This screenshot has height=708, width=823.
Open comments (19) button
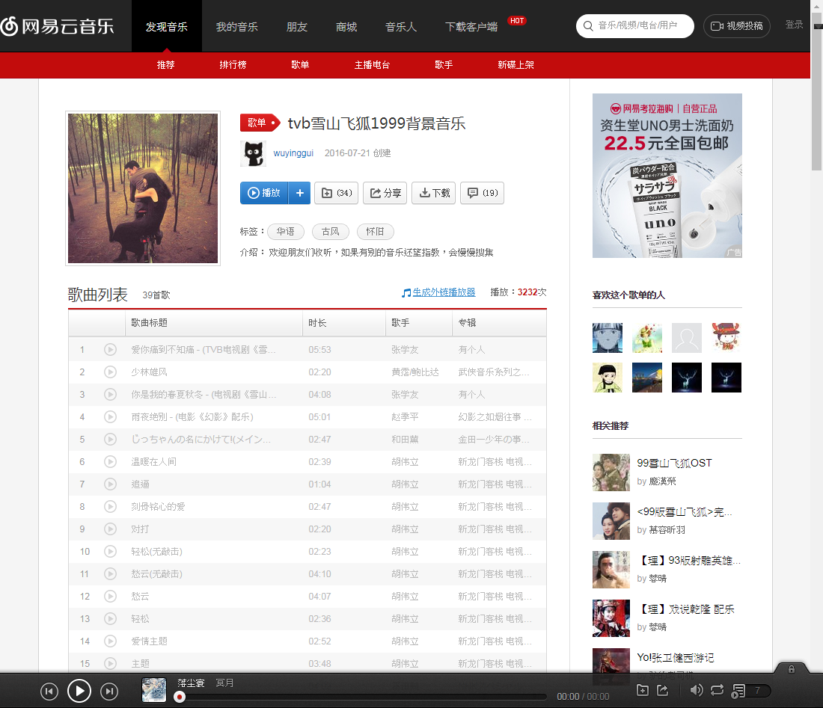point(483,193)
